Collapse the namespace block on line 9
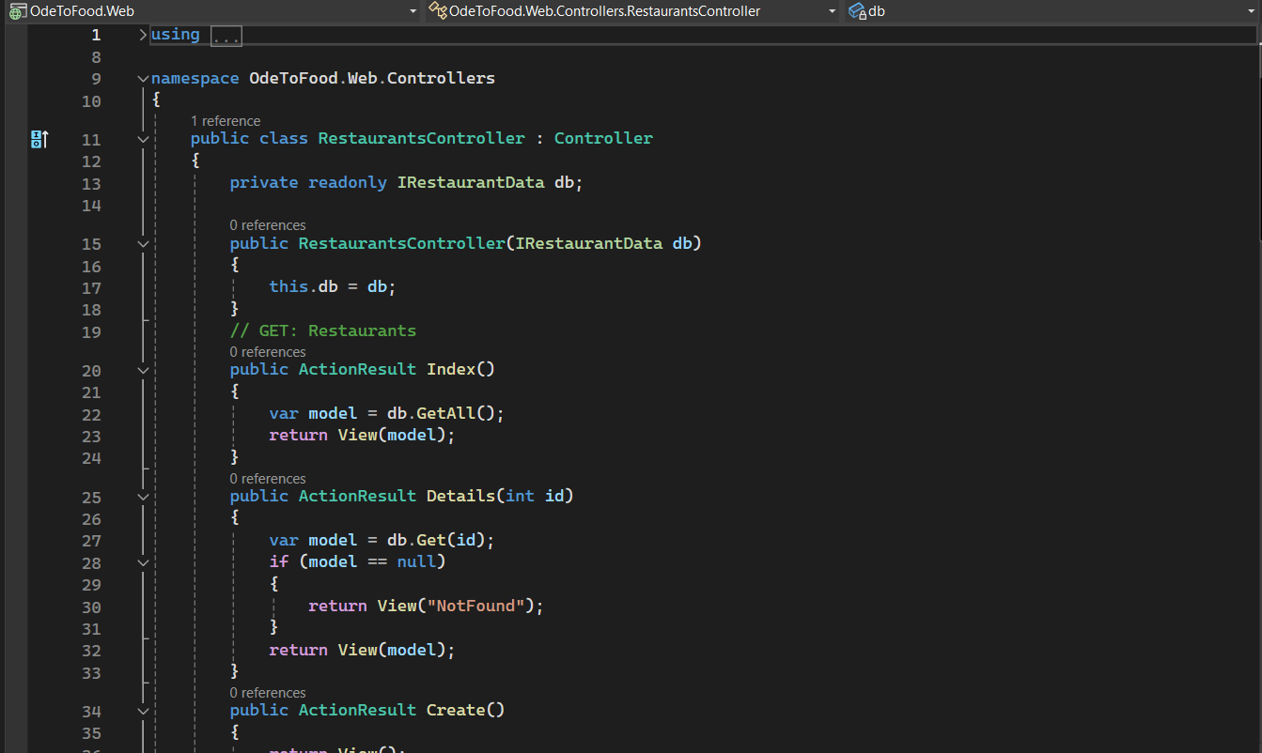Image resolution: width=1262 pixels, height=753 pixels. (x=143, y=79)
